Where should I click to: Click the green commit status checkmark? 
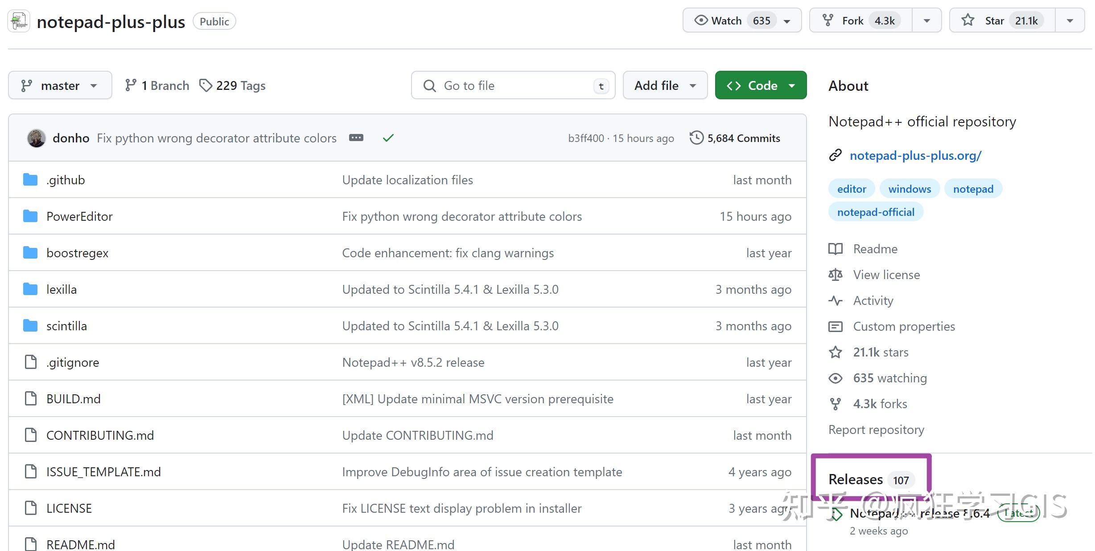(388, 138)
